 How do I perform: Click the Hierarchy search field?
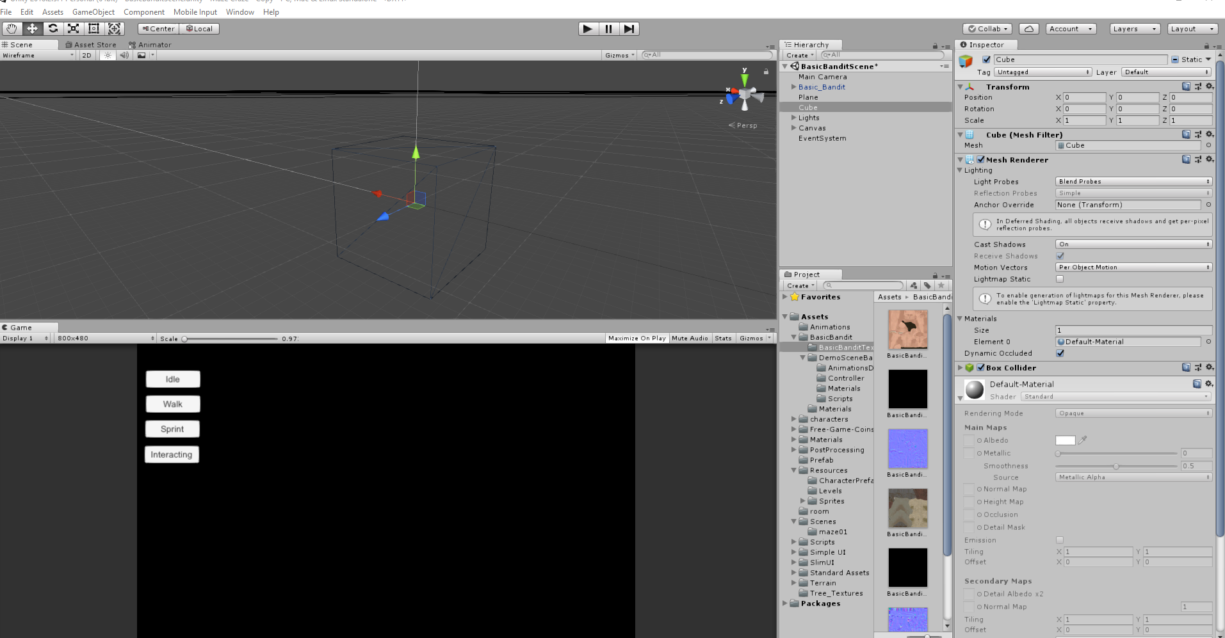(x=882, y=55)
